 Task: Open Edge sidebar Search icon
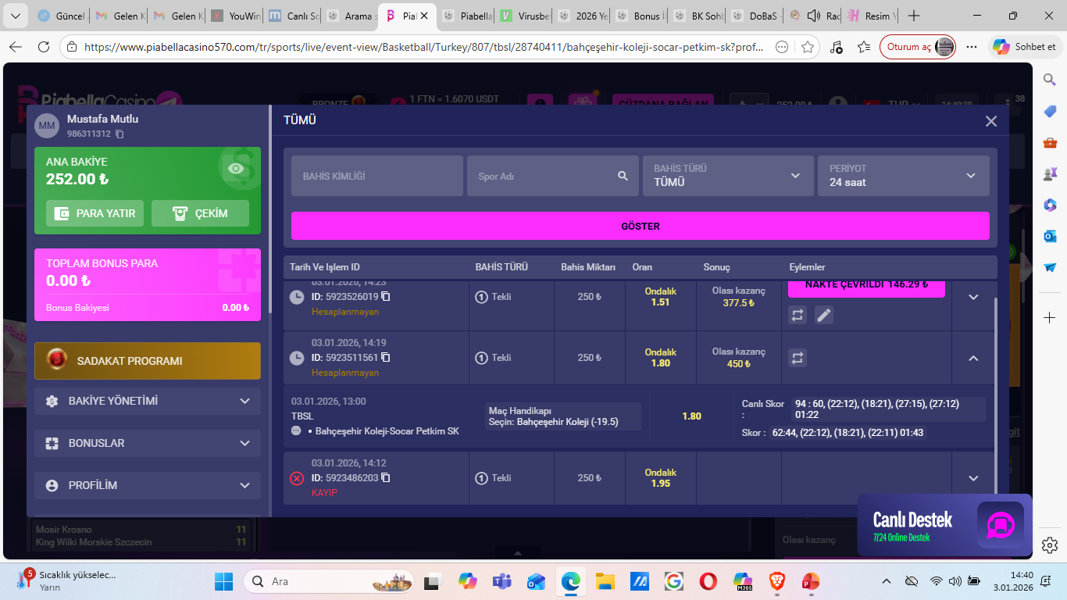(x=1050, y=79)
